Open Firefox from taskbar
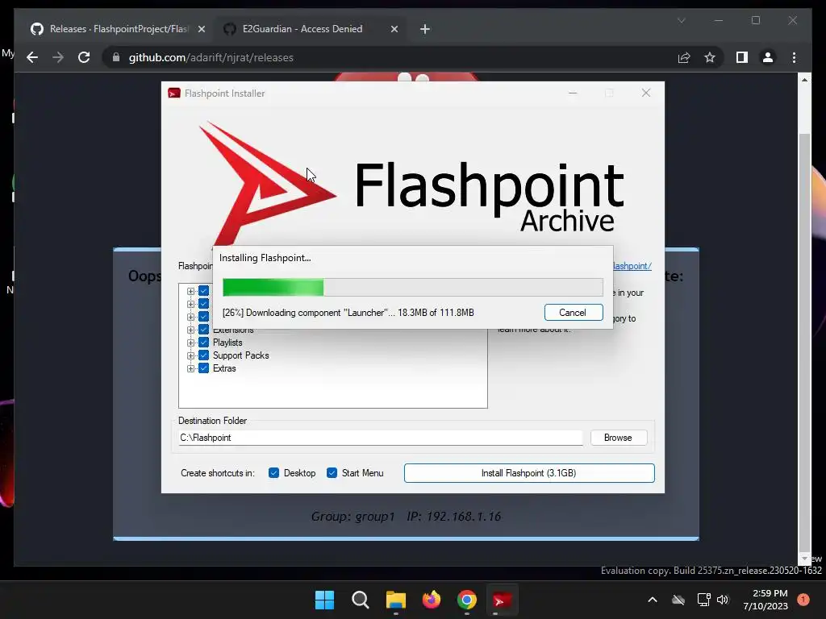Viewport: 826px width, 619px height. coord(432,600)
